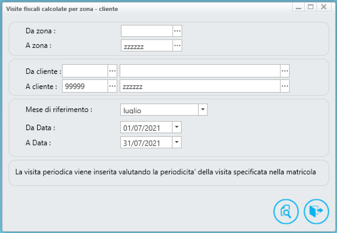
Task: Click the Da cliente label
Action: tap(43, 71)
